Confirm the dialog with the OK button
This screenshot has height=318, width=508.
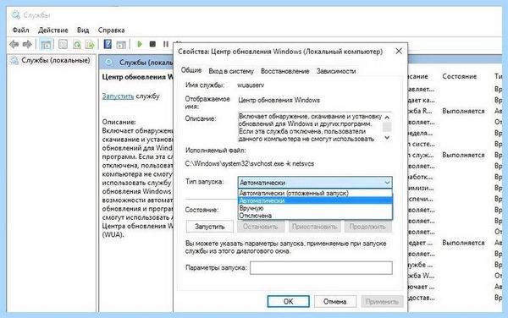tap(289, 301)
